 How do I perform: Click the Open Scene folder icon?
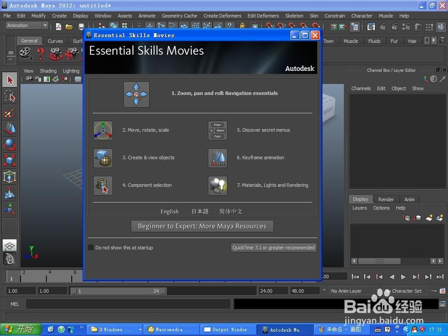(x=69, y=27)
